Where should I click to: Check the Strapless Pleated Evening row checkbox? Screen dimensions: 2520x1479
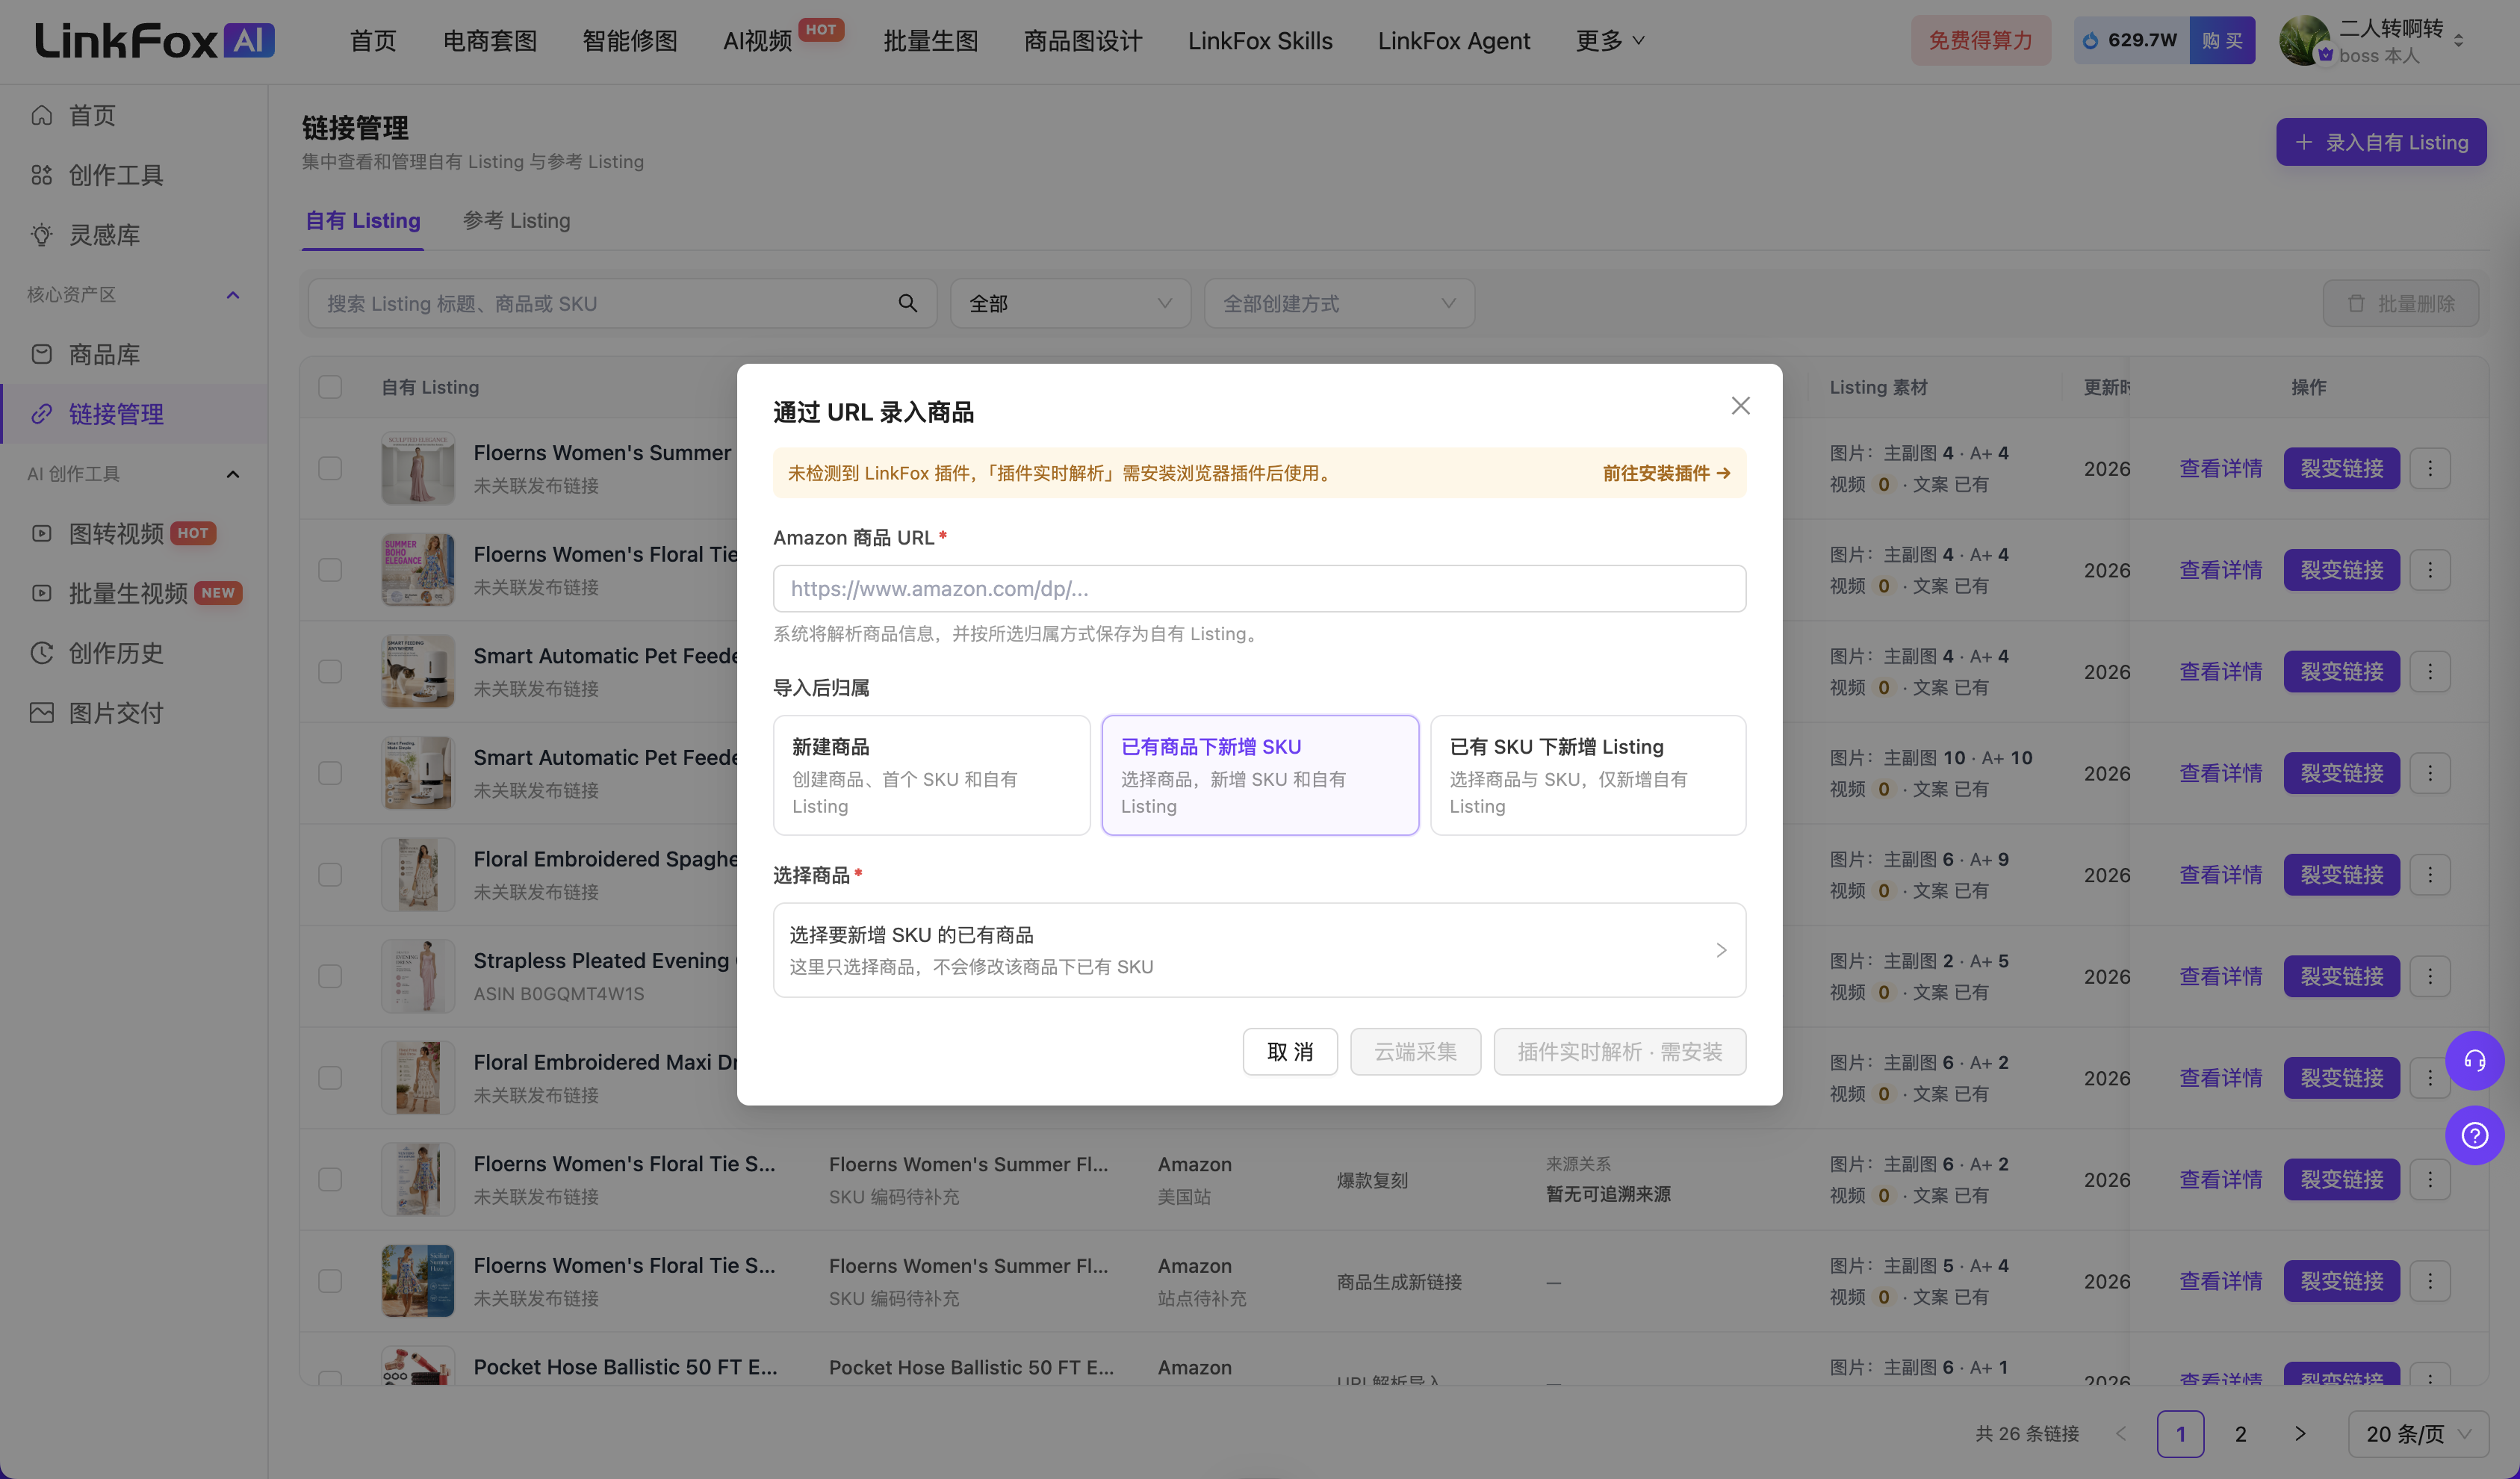(x=330, y=976)
